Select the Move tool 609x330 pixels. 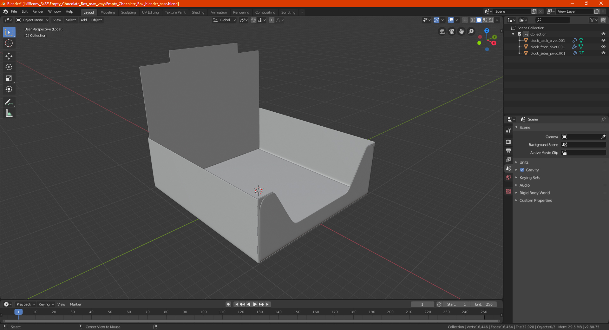pyautogui.click(x=9, y=56)
